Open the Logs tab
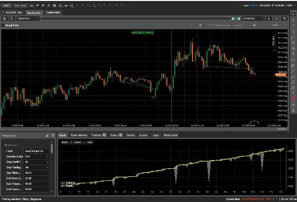 click(x=155, y=135)
